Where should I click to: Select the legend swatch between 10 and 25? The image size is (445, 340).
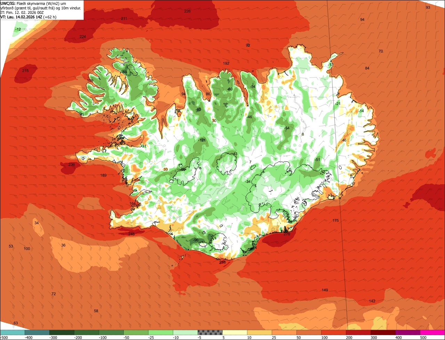point(259,333)
